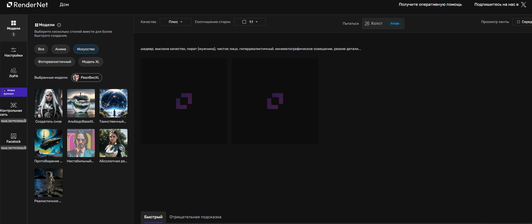Filter models by Фотореалистичный category
The height and width of the screenshot is (224, 532).
[54, 62]
